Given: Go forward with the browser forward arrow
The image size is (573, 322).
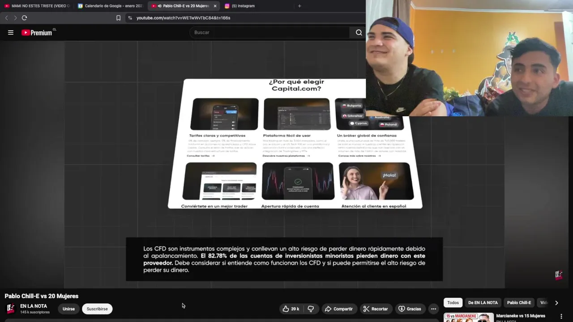Looking at the screenshot, I should click(x=15, y=18).
